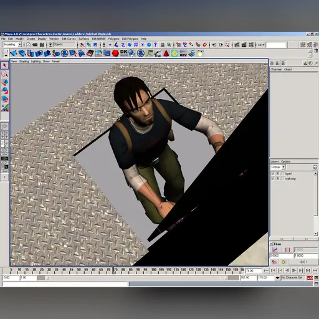Open animation preferences icon
The width and height of the screenshot is (319, 319).
(x=316, y=278)
